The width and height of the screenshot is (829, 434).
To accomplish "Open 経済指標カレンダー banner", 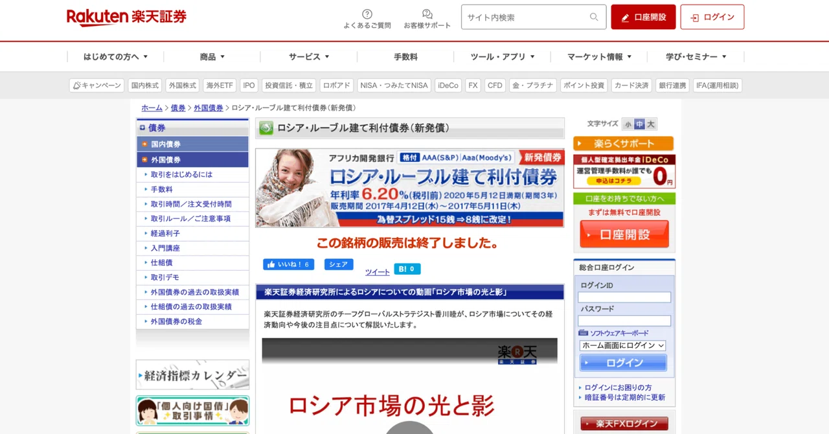I will (192, 375).
